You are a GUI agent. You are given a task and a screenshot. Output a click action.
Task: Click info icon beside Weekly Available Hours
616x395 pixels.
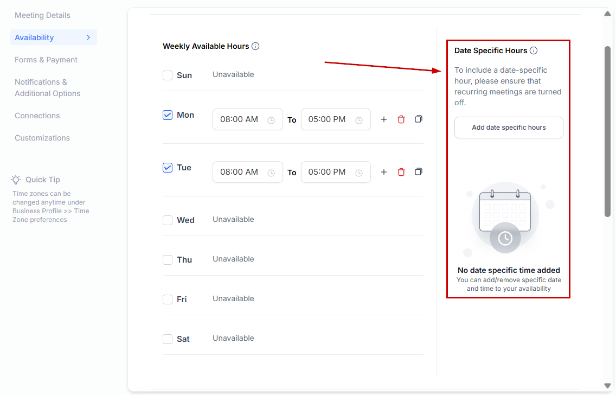coord(255,46)
